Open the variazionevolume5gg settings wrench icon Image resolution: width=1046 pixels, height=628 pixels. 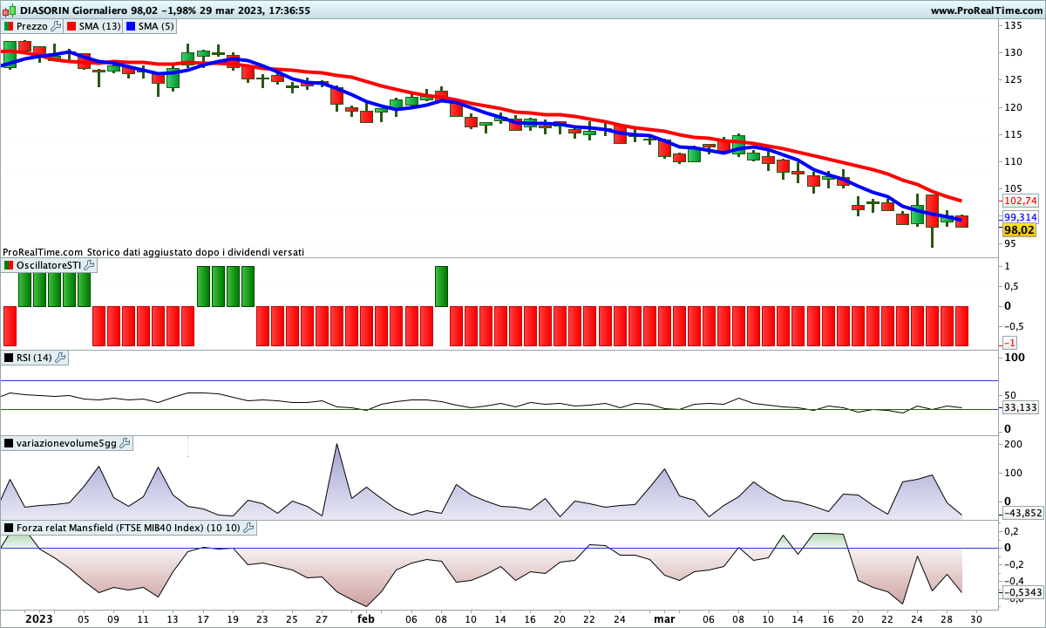click(x=125, y=443)
